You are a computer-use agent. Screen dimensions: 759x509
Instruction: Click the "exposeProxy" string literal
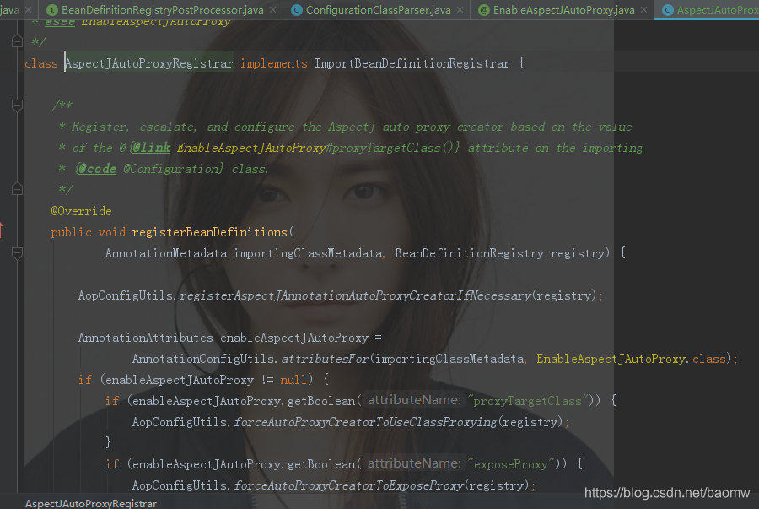pyautogui.click(x=511, y=464)
